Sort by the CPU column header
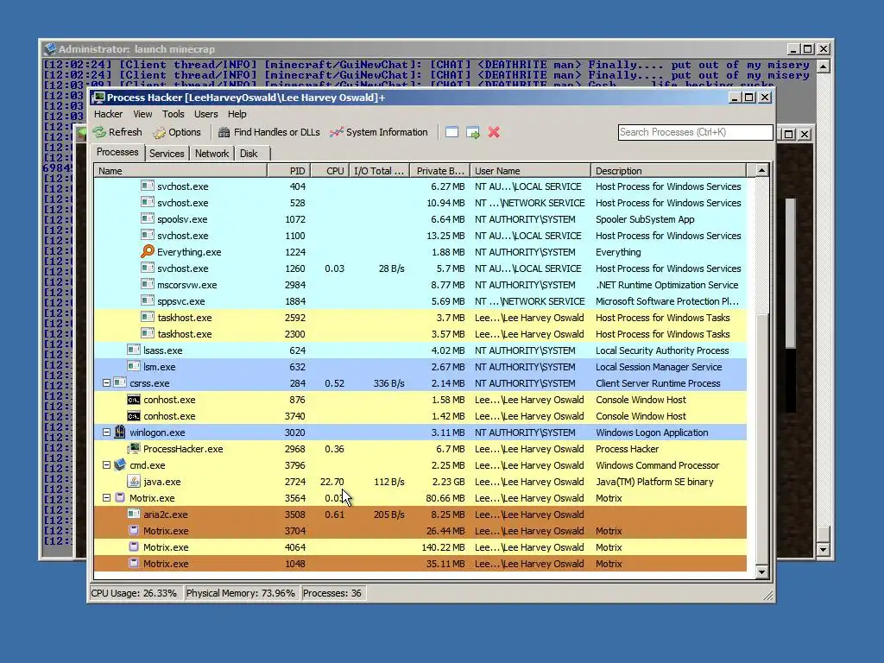Viewport: 884px width, 663px height. point(330,171)
